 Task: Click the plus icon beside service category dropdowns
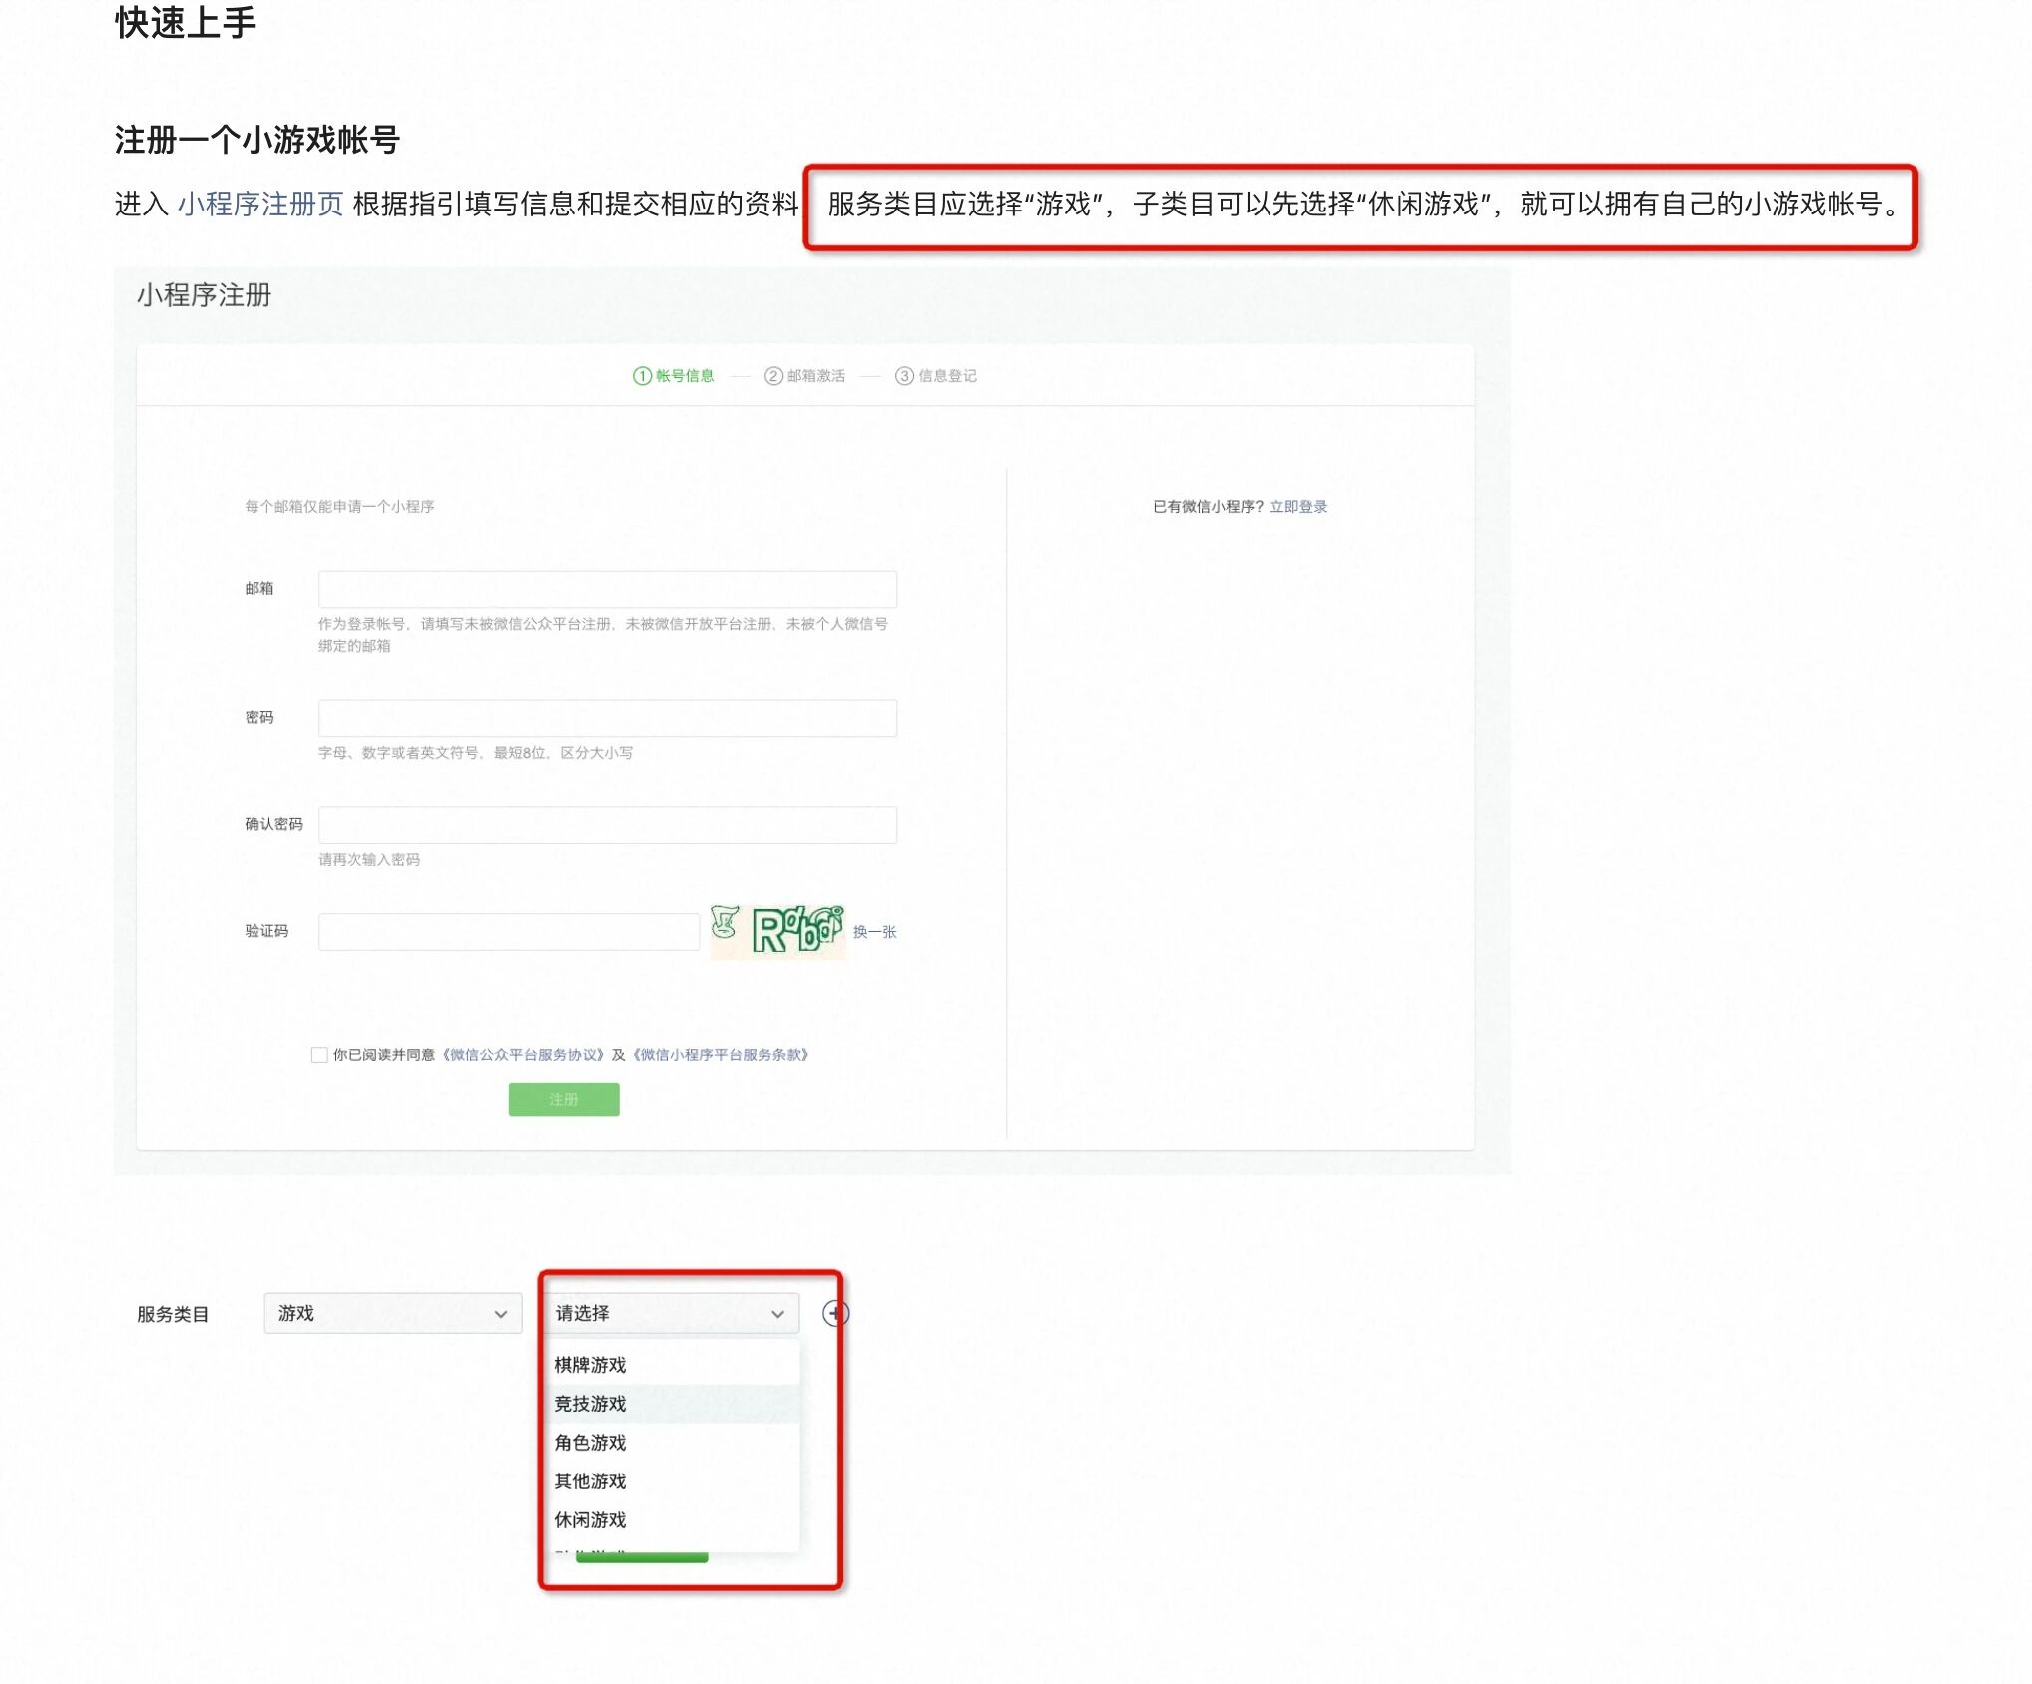click(x=835, y=1313)
